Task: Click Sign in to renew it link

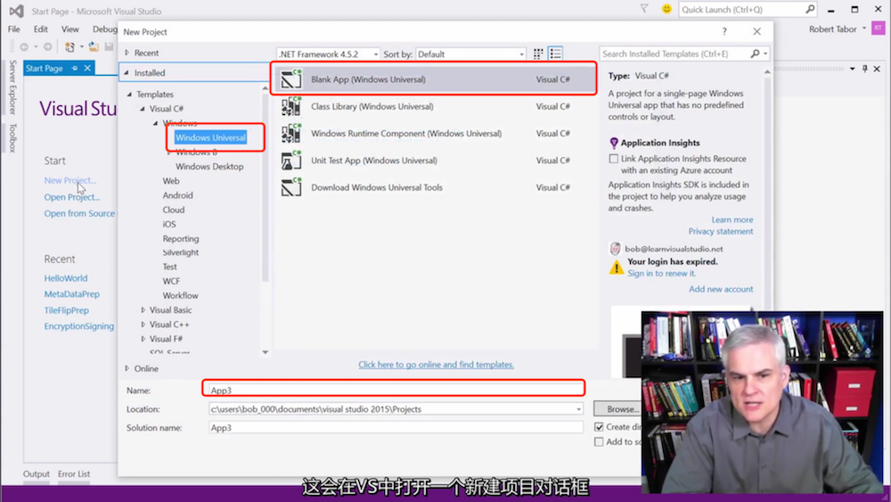Action: tap(661, 274)
